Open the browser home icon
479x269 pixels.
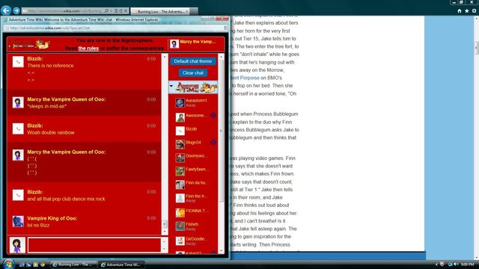[x=459, y=11]
